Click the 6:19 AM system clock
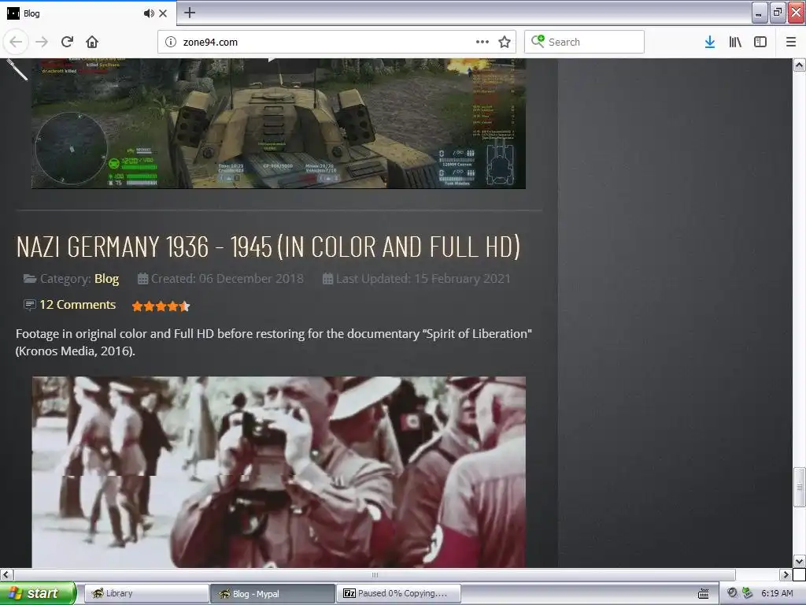 [777, 593]
